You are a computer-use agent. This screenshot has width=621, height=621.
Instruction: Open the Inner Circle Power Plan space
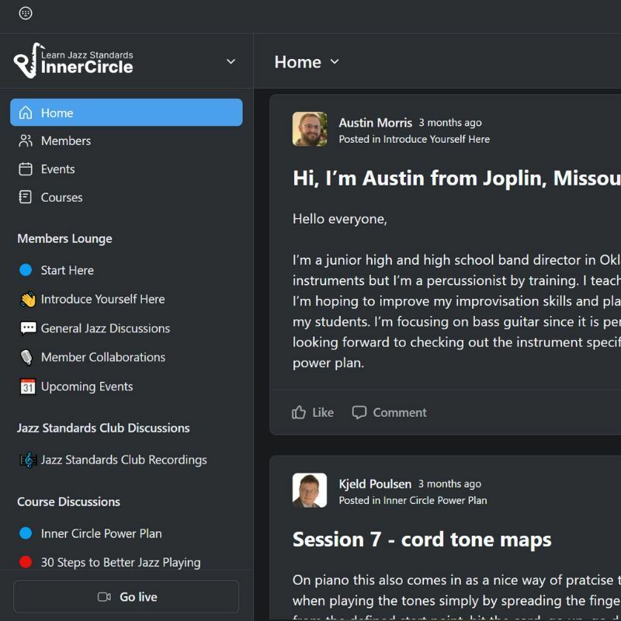(101, 533)
